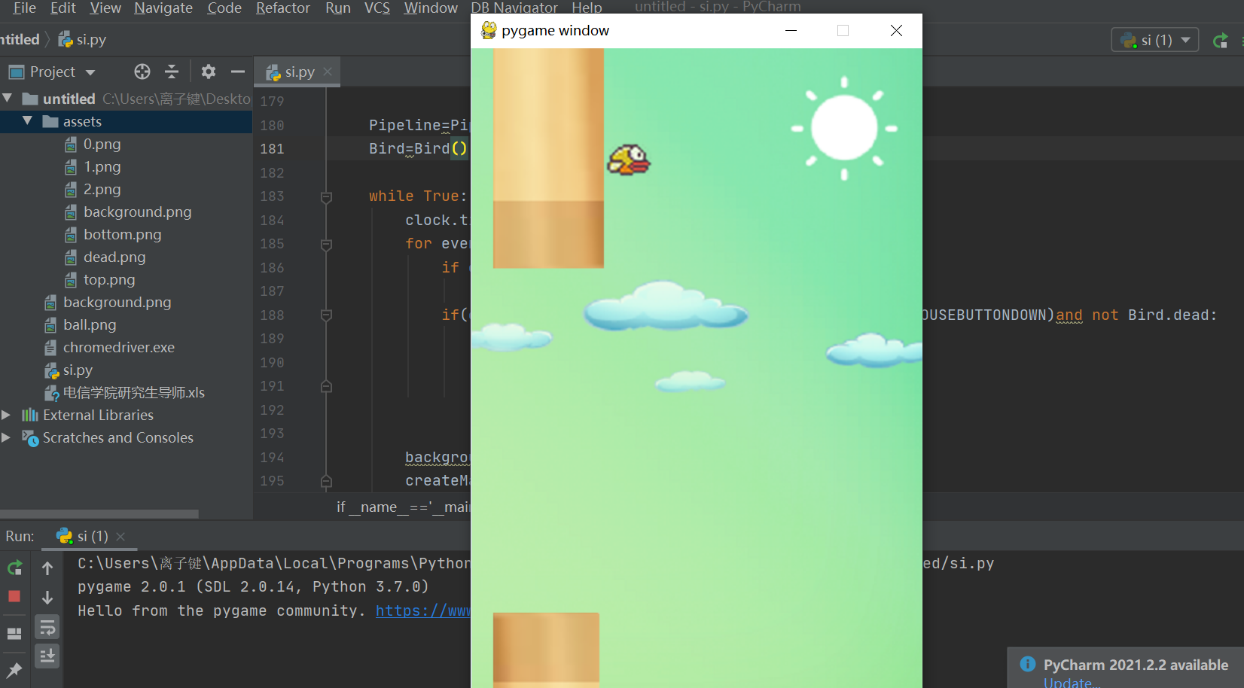Fold the for loop at line 185
Screen dimensions: 1244x688
[326, 245]
